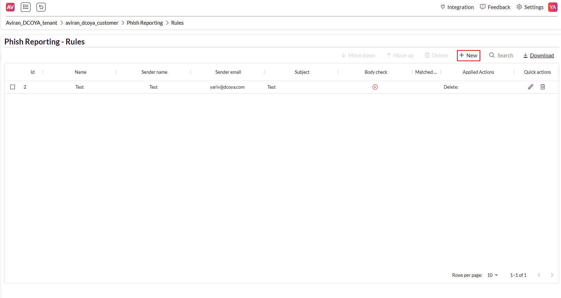Open the Integration page
The height and width of the screenshot is (298, 561).
point(457,7)
